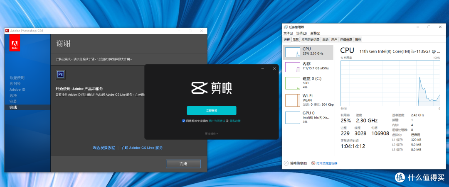Open the 选项(O) menu in Task Manager
449x187 pixels.
coord(301,33)
